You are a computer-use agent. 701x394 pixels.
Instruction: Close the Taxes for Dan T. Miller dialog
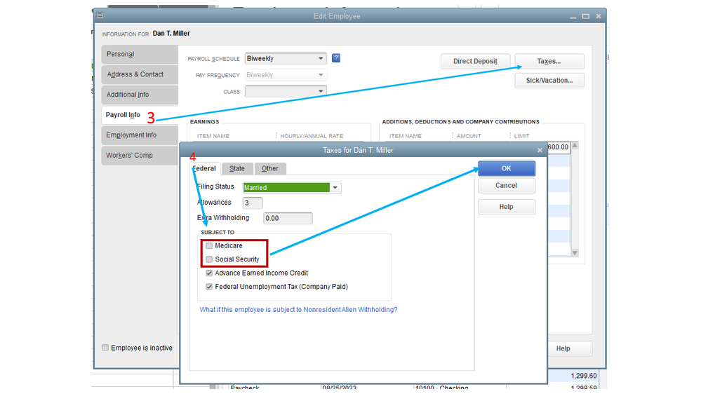(540, 150)
